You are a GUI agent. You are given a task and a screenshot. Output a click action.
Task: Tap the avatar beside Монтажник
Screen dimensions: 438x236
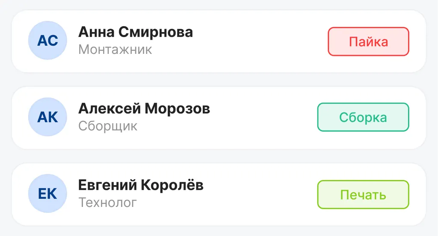click(47, 41)
